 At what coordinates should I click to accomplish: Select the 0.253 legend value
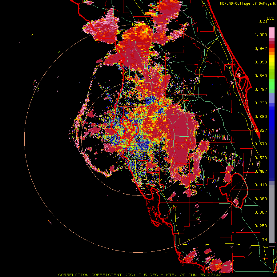click(261, 226)
